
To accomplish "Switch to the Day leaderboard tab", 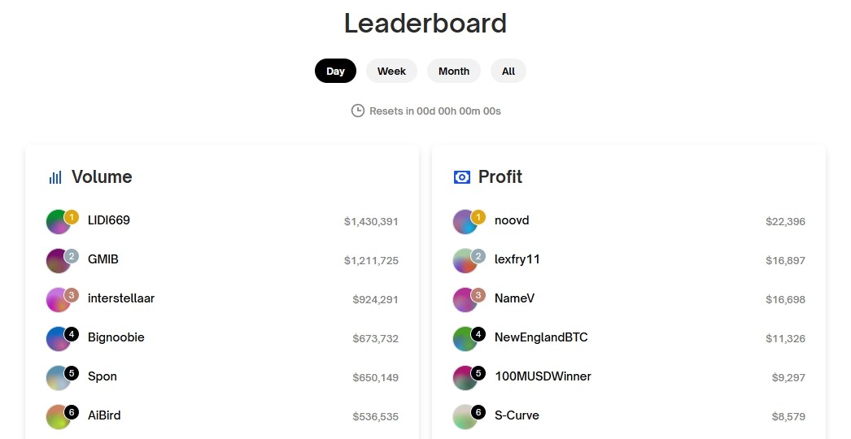I will click(x=335, y=71).
